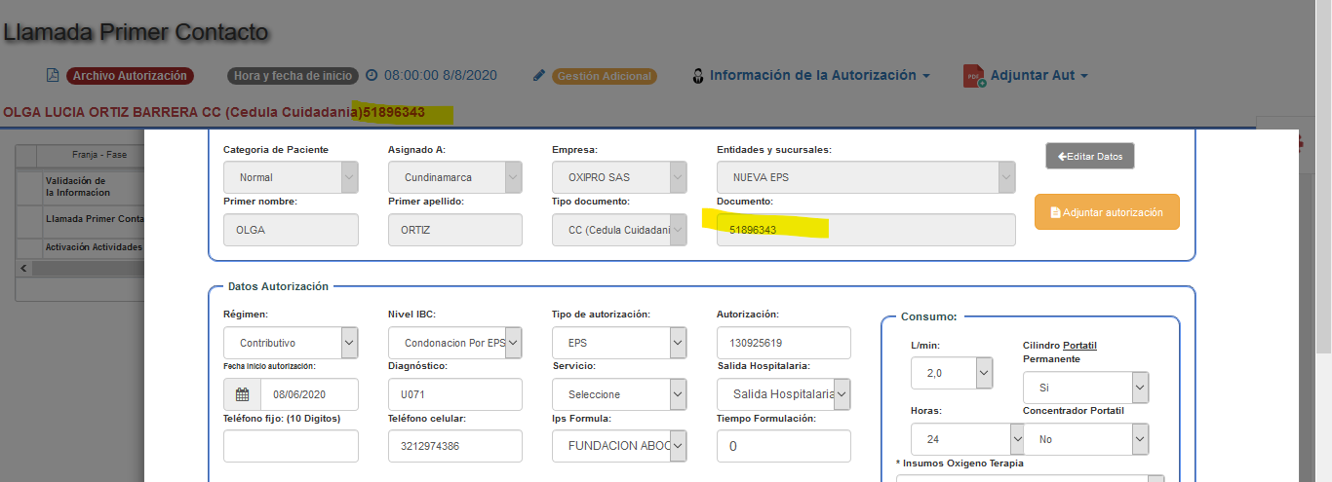Open Servicio dropdown showing Seleccione
The height and width of the screenshot is (482, 1332).
coord(619,394)
